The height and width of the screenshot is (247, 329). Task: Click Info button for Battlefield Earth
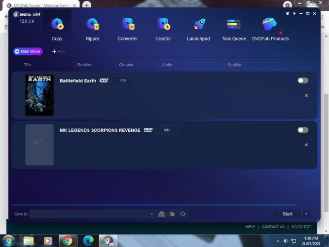[x=122, y=81]
